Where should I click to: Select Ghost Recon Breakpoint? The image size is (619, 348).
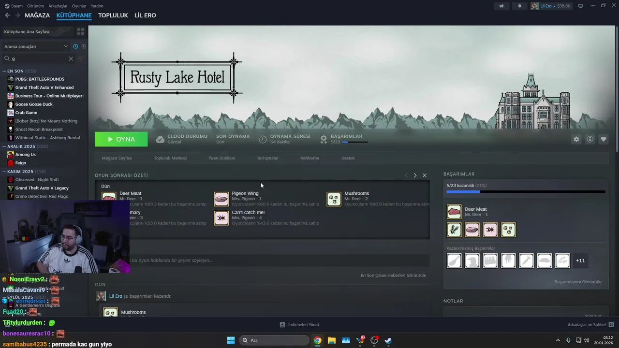coord(39,130)
